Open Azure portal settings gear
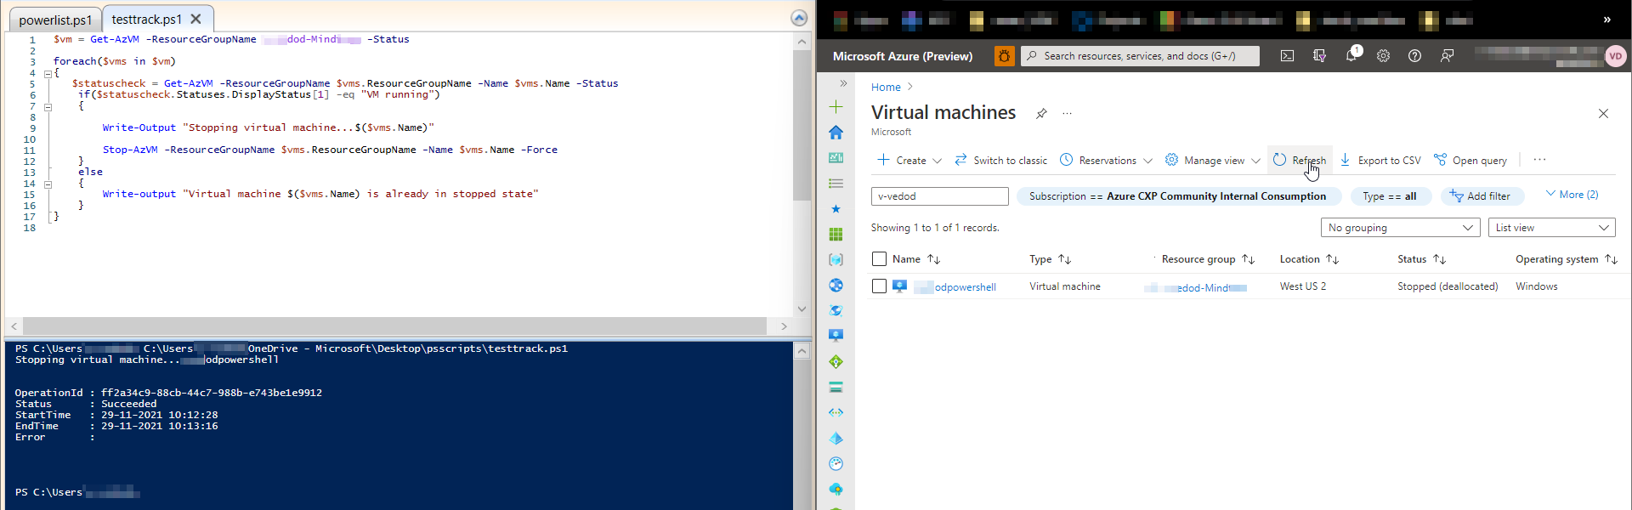 pos(1383,56)
